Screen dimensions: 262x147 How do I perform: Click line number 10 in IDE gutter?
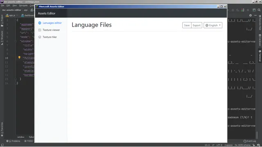[7, 58]
